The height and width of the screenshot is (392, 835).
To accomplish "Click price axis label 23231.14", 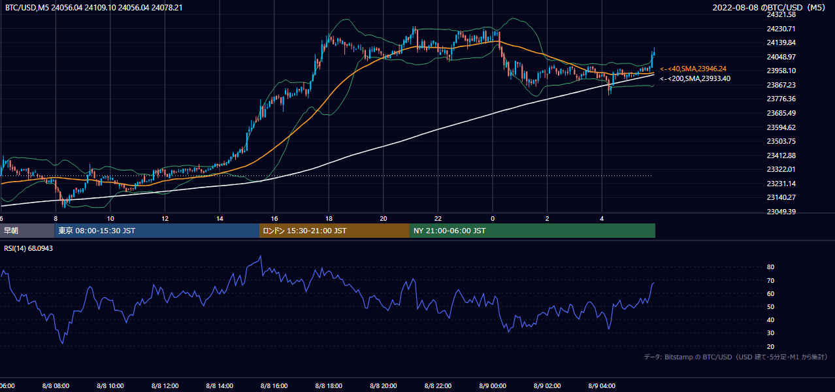I will click(x=781, y=184).
